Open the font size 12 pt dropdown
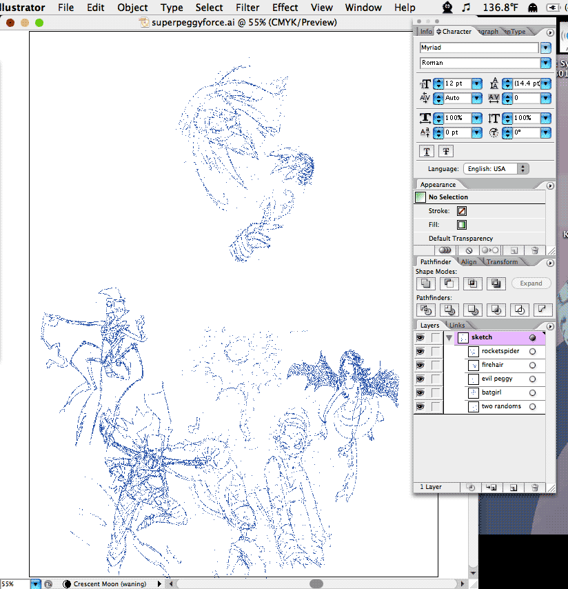 (476, 83)
